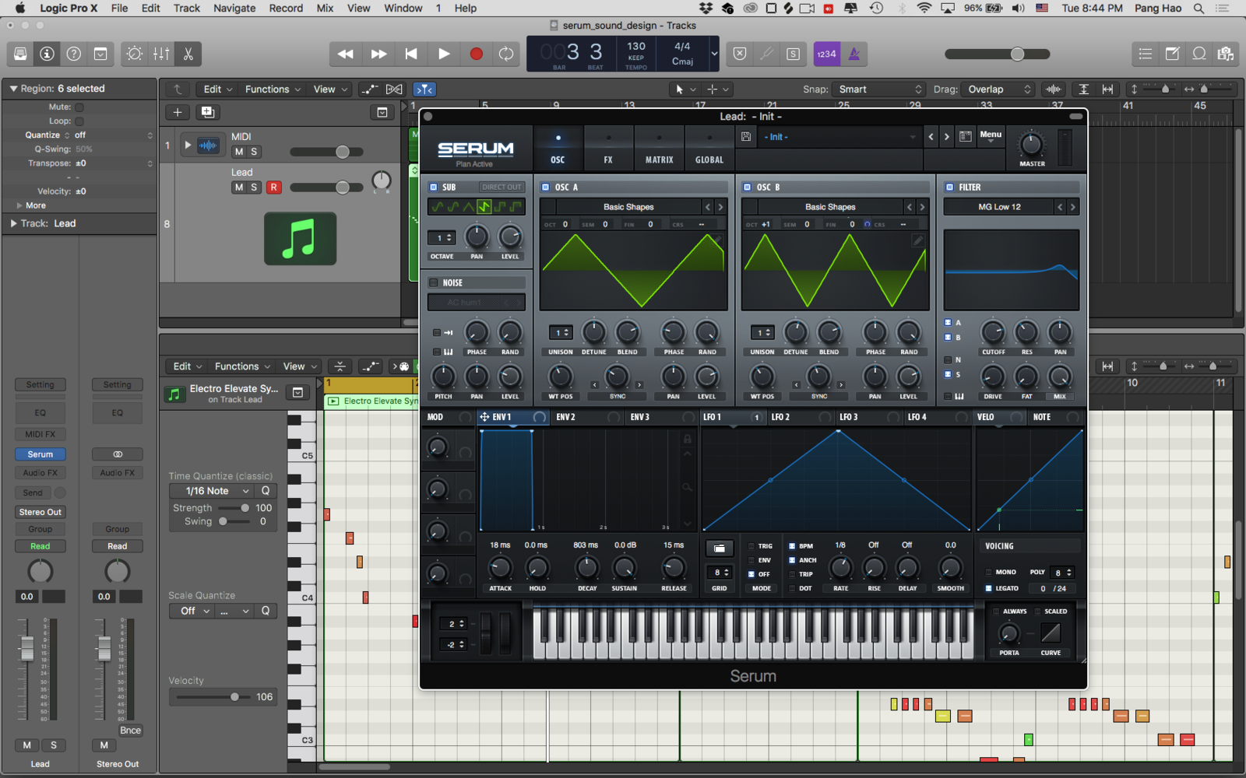Click the red Record button
Viewport: 1246px width, 778px height.
click(477, 54)
